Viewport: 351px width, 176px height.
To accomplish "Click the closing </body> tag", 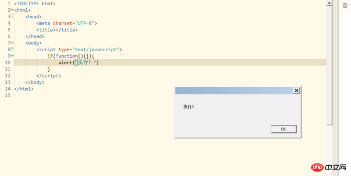I will click(x=35, y=82).
